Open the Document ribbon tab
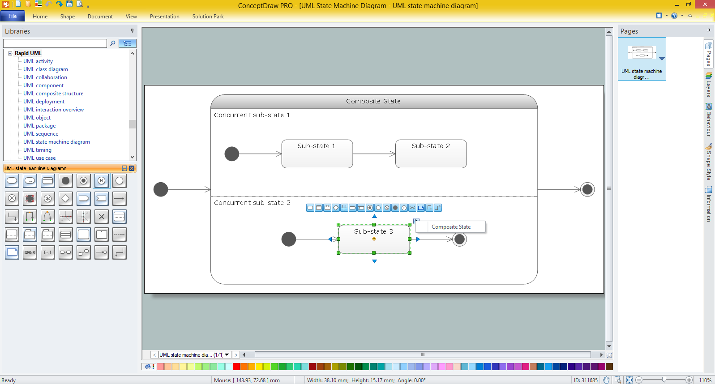 coord(100,17)
